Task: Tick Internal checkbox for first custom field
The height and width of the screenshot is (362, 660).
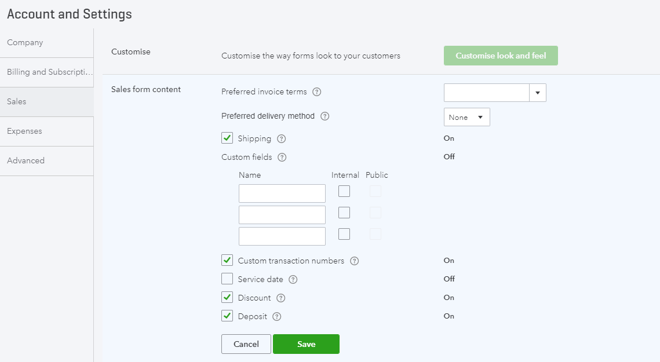Action: pyautogui.click(x=344, y=191)
